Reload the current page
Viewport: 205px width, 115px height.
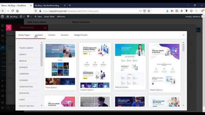12,11
